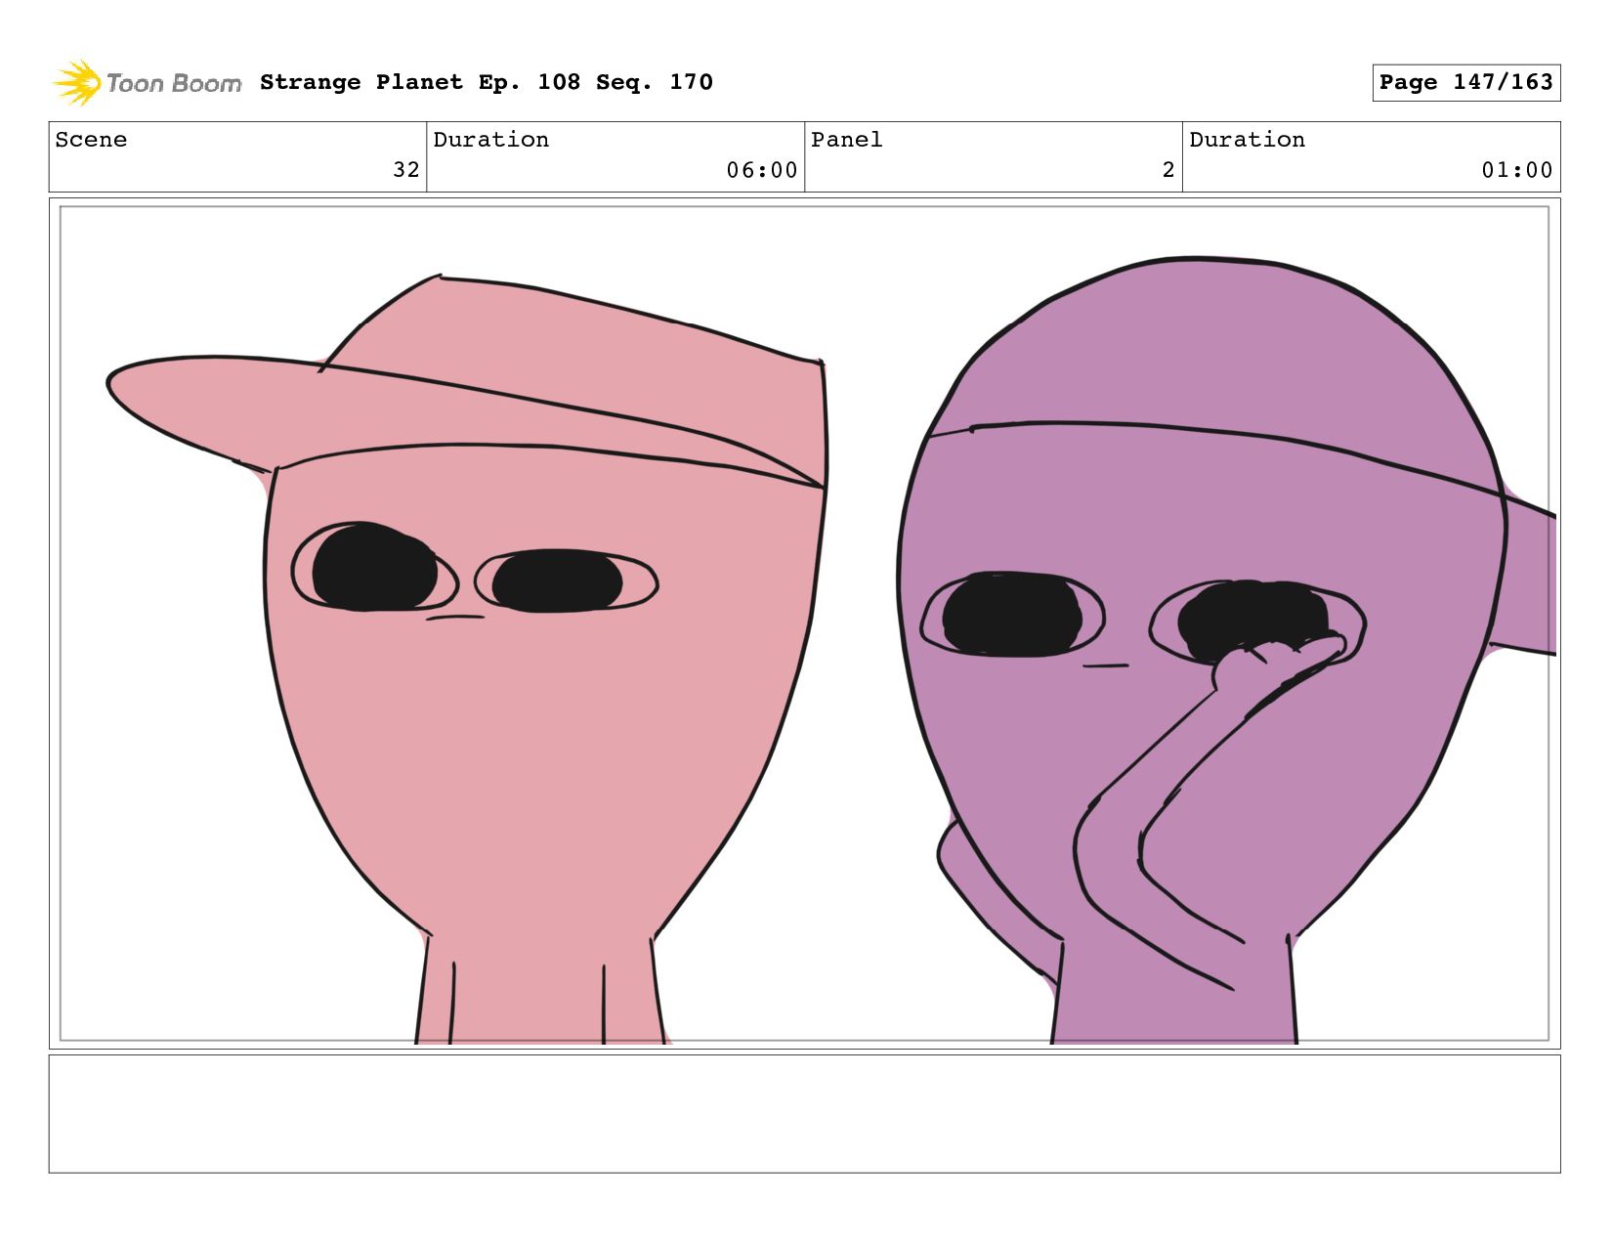Select the panel duration value "01:00"

tap(1517, 170)
